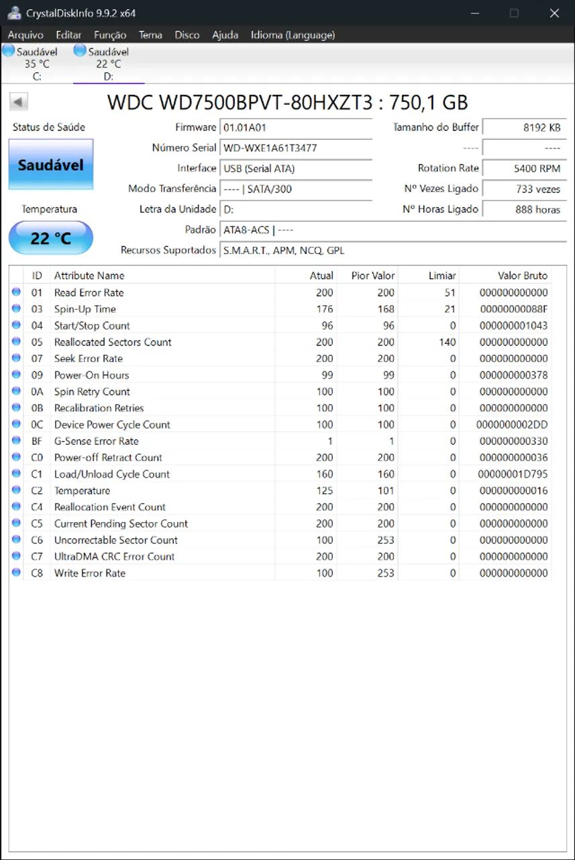Close the CrystalDiskInfo window
This screenshot has height=860, width=575.
(x=554, y=13)
